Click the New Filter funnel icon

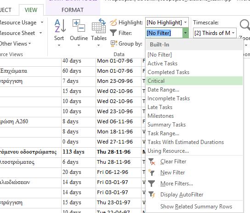pos(151,173)
